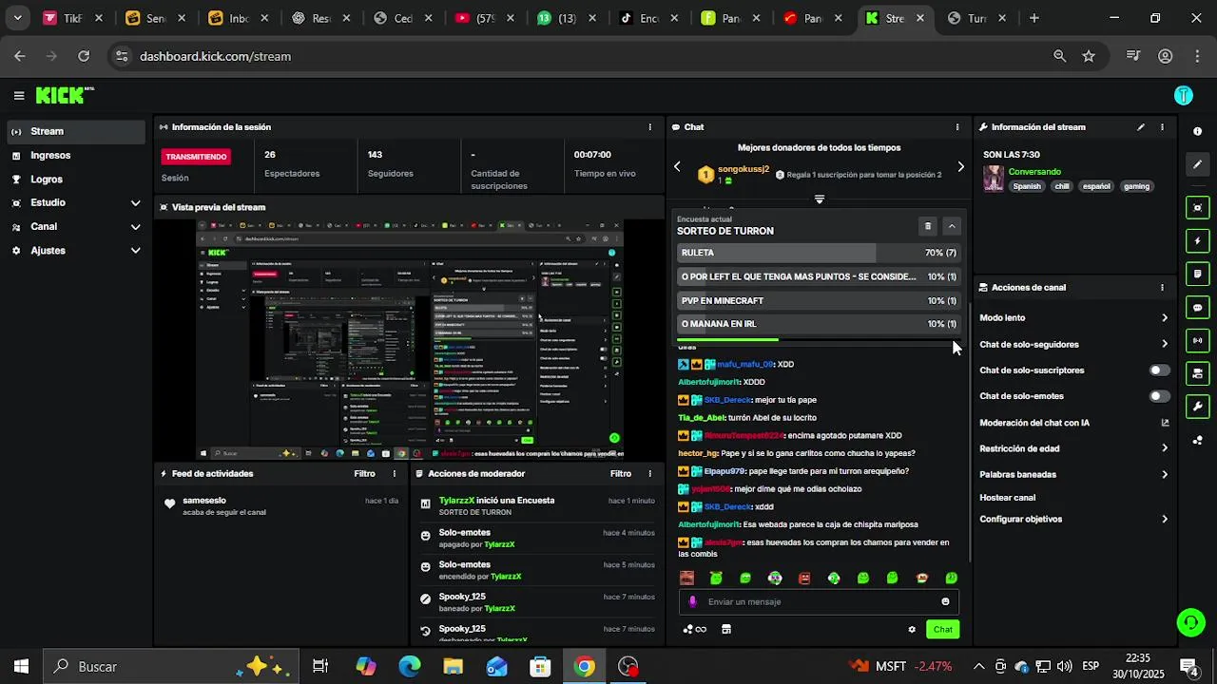Image resolution: width=1217 pixels, height=684 pixels.
Task: Show the next top donor card
Action: point(960,167)
